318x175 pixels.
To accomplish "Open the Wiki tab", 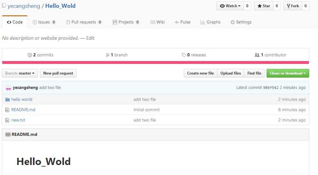I will (x=157, y=22).
